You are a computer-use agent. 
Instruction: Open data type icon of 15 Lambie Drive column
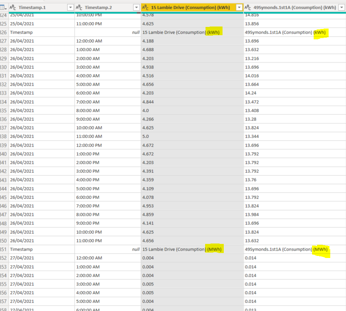tap(145, 7)
